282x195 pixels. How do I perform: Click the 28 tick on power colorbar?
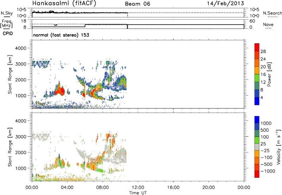point(263,51)
